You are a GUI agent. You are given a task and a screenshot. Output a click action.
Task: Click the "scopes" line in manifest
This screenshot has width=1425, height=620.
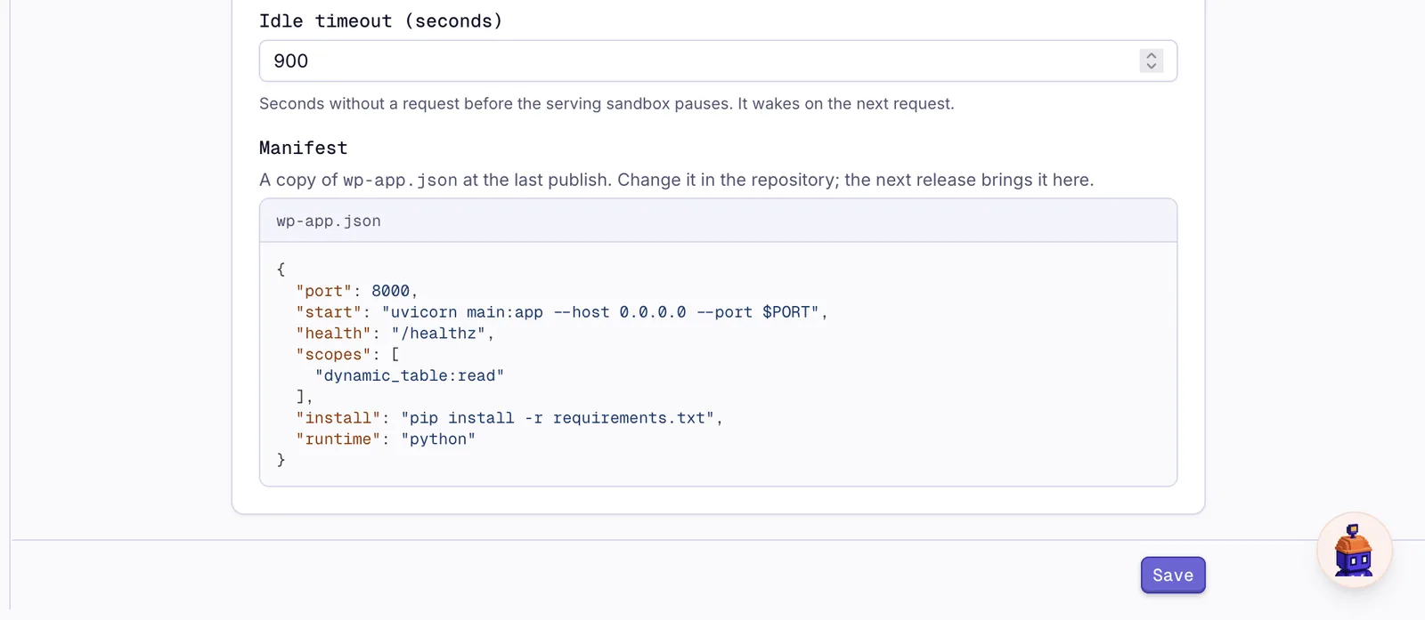pyautogui.click(x=347, y=354)
